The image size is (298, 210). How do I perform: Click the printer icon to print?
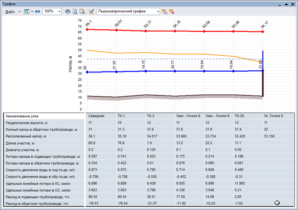click(68, 12)
